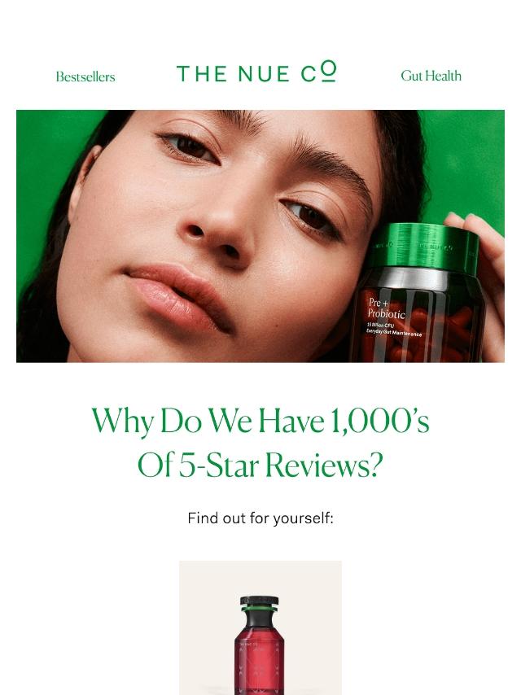The height and width of the screenshot is (695, 521).
Task: Click "Everyday Gut Maintenance" text on the jar
Action: pyautogui.click(x=394, y=332)
